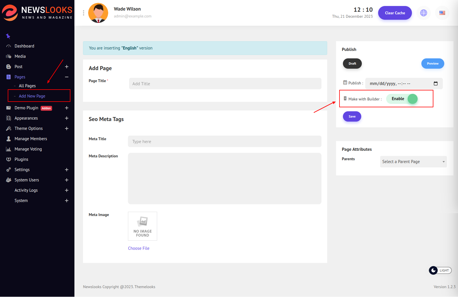Click into the Page Title field
The width and height of the screenshot is (458, 297).
coord(225,84)
